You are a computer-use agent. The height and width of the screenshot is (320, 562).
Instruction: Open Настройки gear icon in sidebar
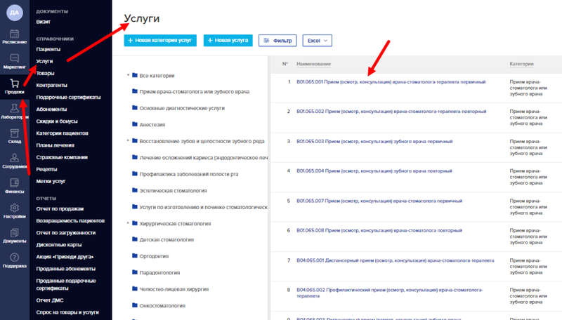pos(15,211)
